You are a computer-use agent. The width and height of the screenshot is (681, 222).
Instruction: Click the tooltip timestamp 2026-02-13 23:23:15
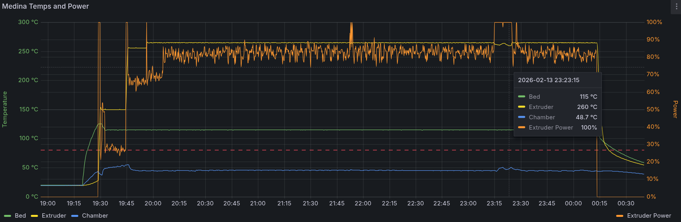549,80
